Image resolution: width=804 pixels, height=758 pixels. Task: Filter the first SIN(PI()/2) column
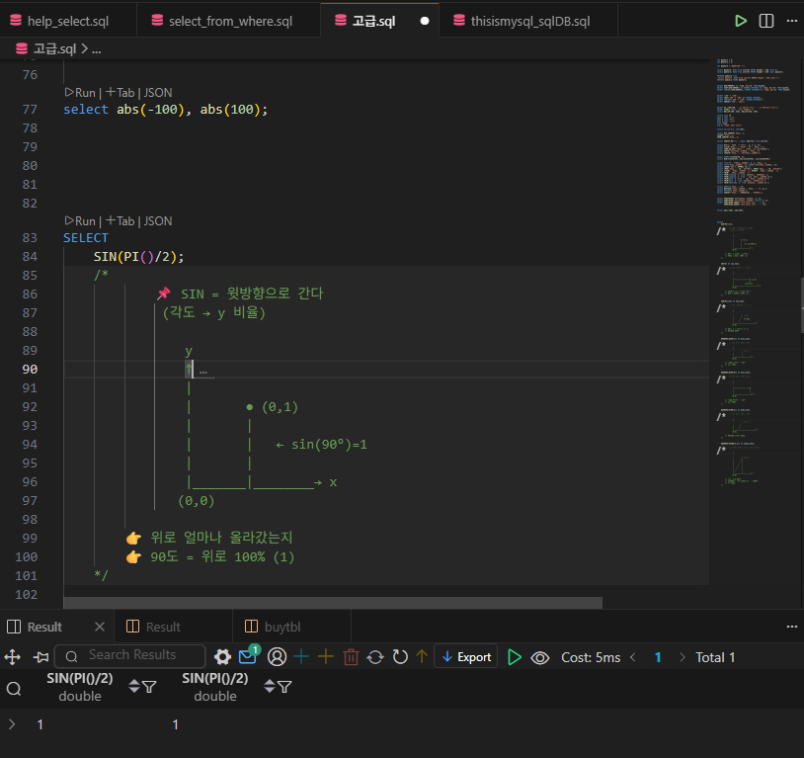point(149,687)
